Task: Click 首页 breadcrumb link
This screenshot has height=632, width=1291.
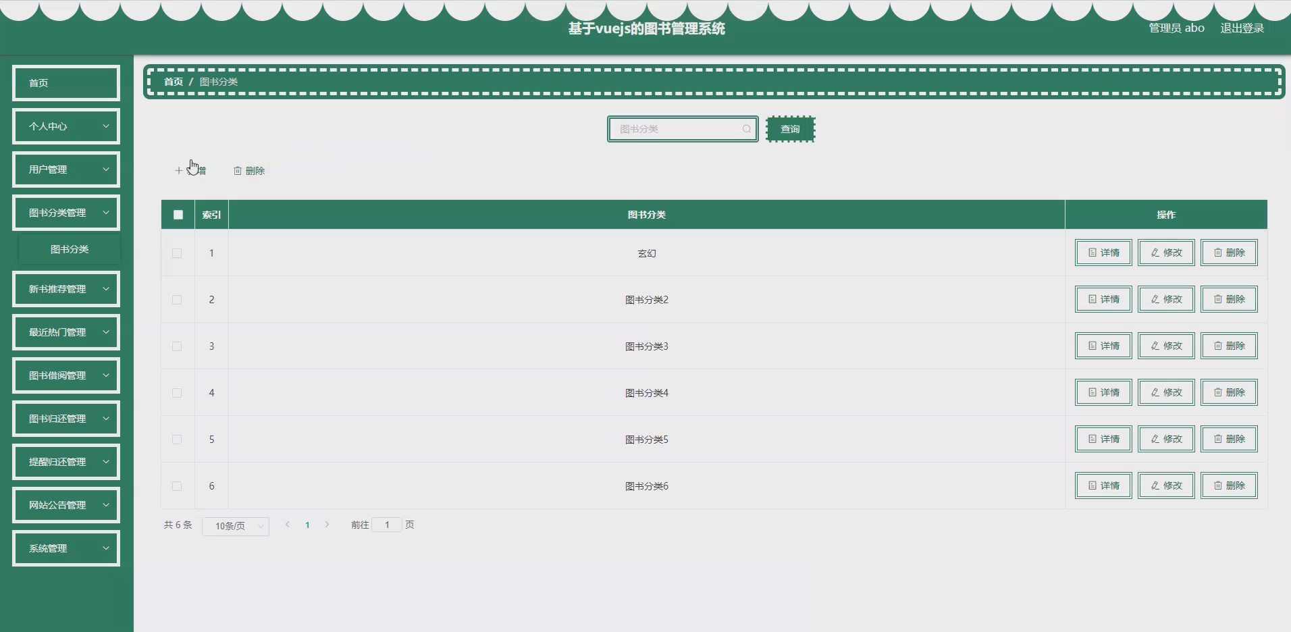Action: [x=174, y=82]
